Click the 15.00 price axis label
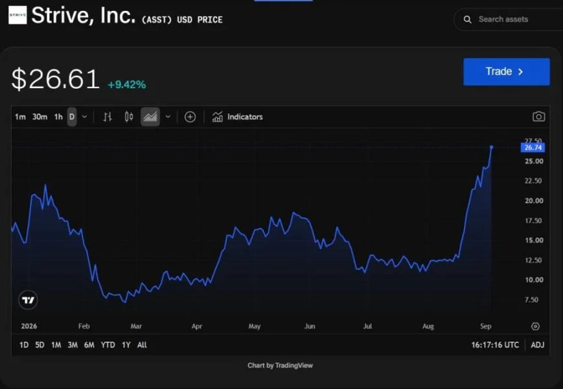This screenshot has height=389, width=563. pyautogui.click(x=534, y=241)
